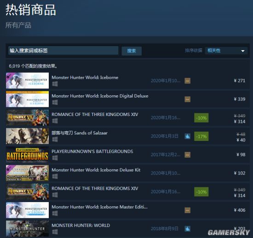Screen dimensions: 253x238
Task: Click the review icon on Iceborne Master Edition row
Action: 187,210
